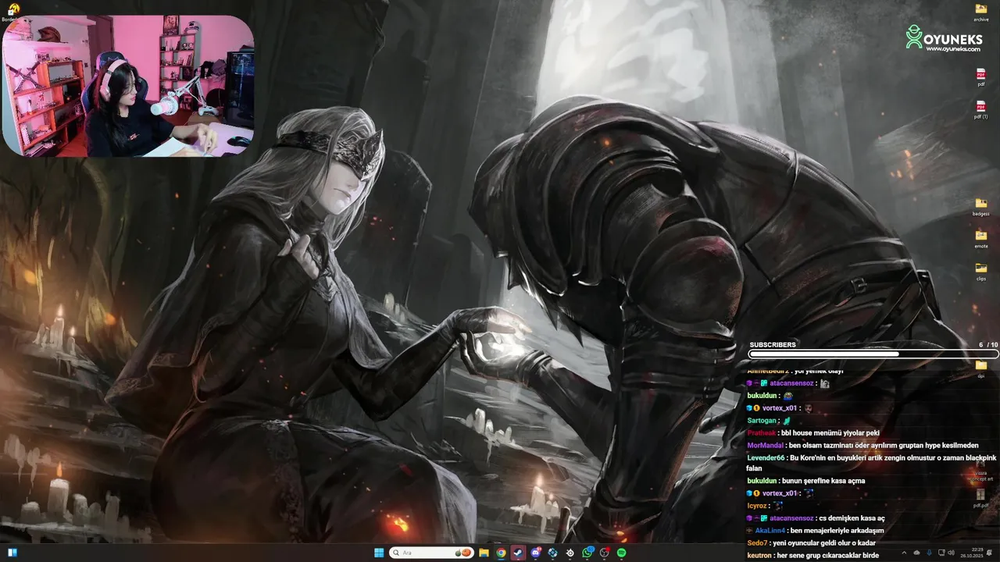This screenshot has height=562, width=1000.
Task: Open Spotify from the taskbar
Action: [622, 553]
